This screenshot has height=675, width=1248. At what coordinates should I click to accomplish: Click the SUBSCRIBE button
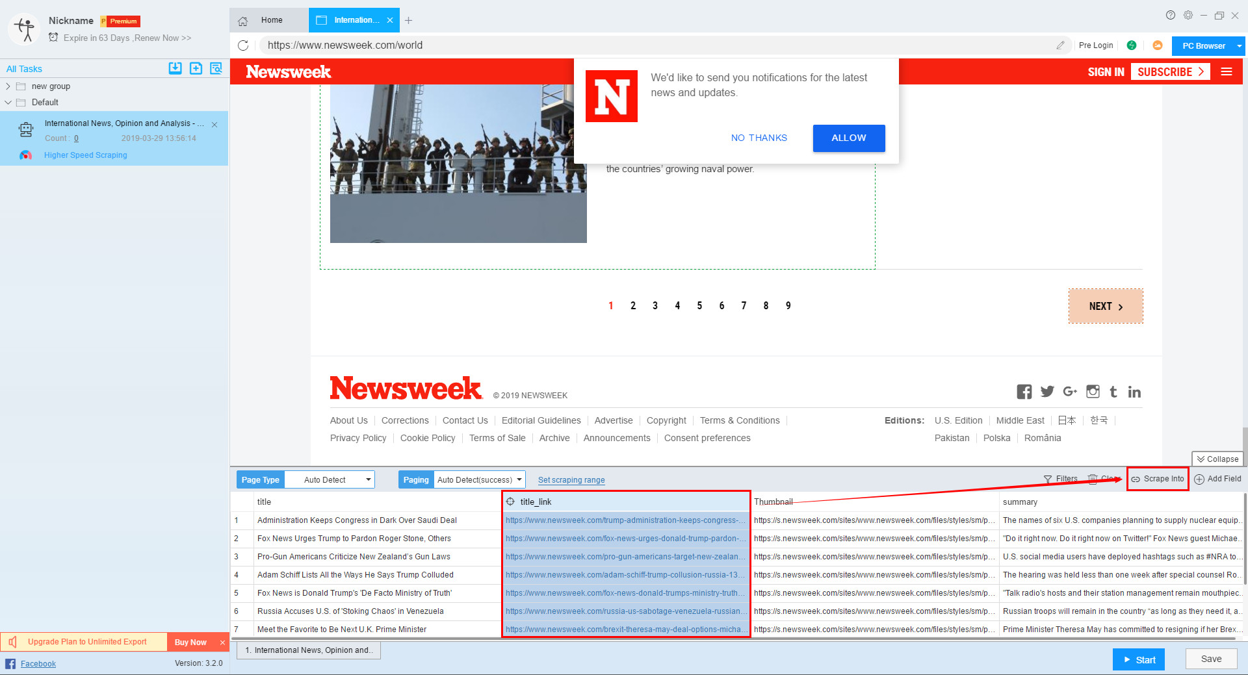click(1170, 71)
